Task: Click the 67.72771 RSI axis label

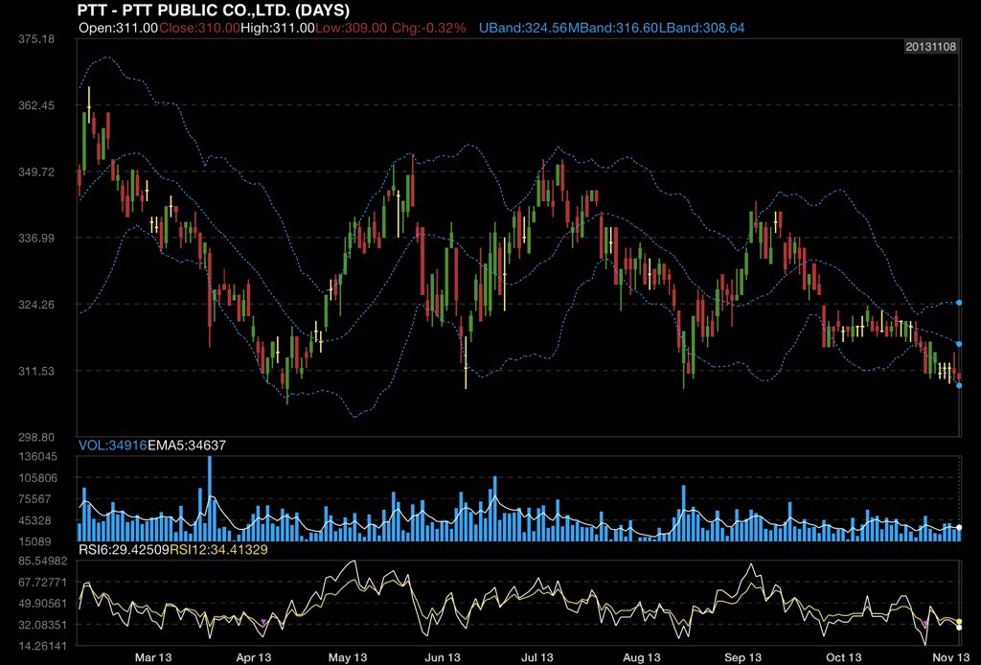Action: (42, 583)
